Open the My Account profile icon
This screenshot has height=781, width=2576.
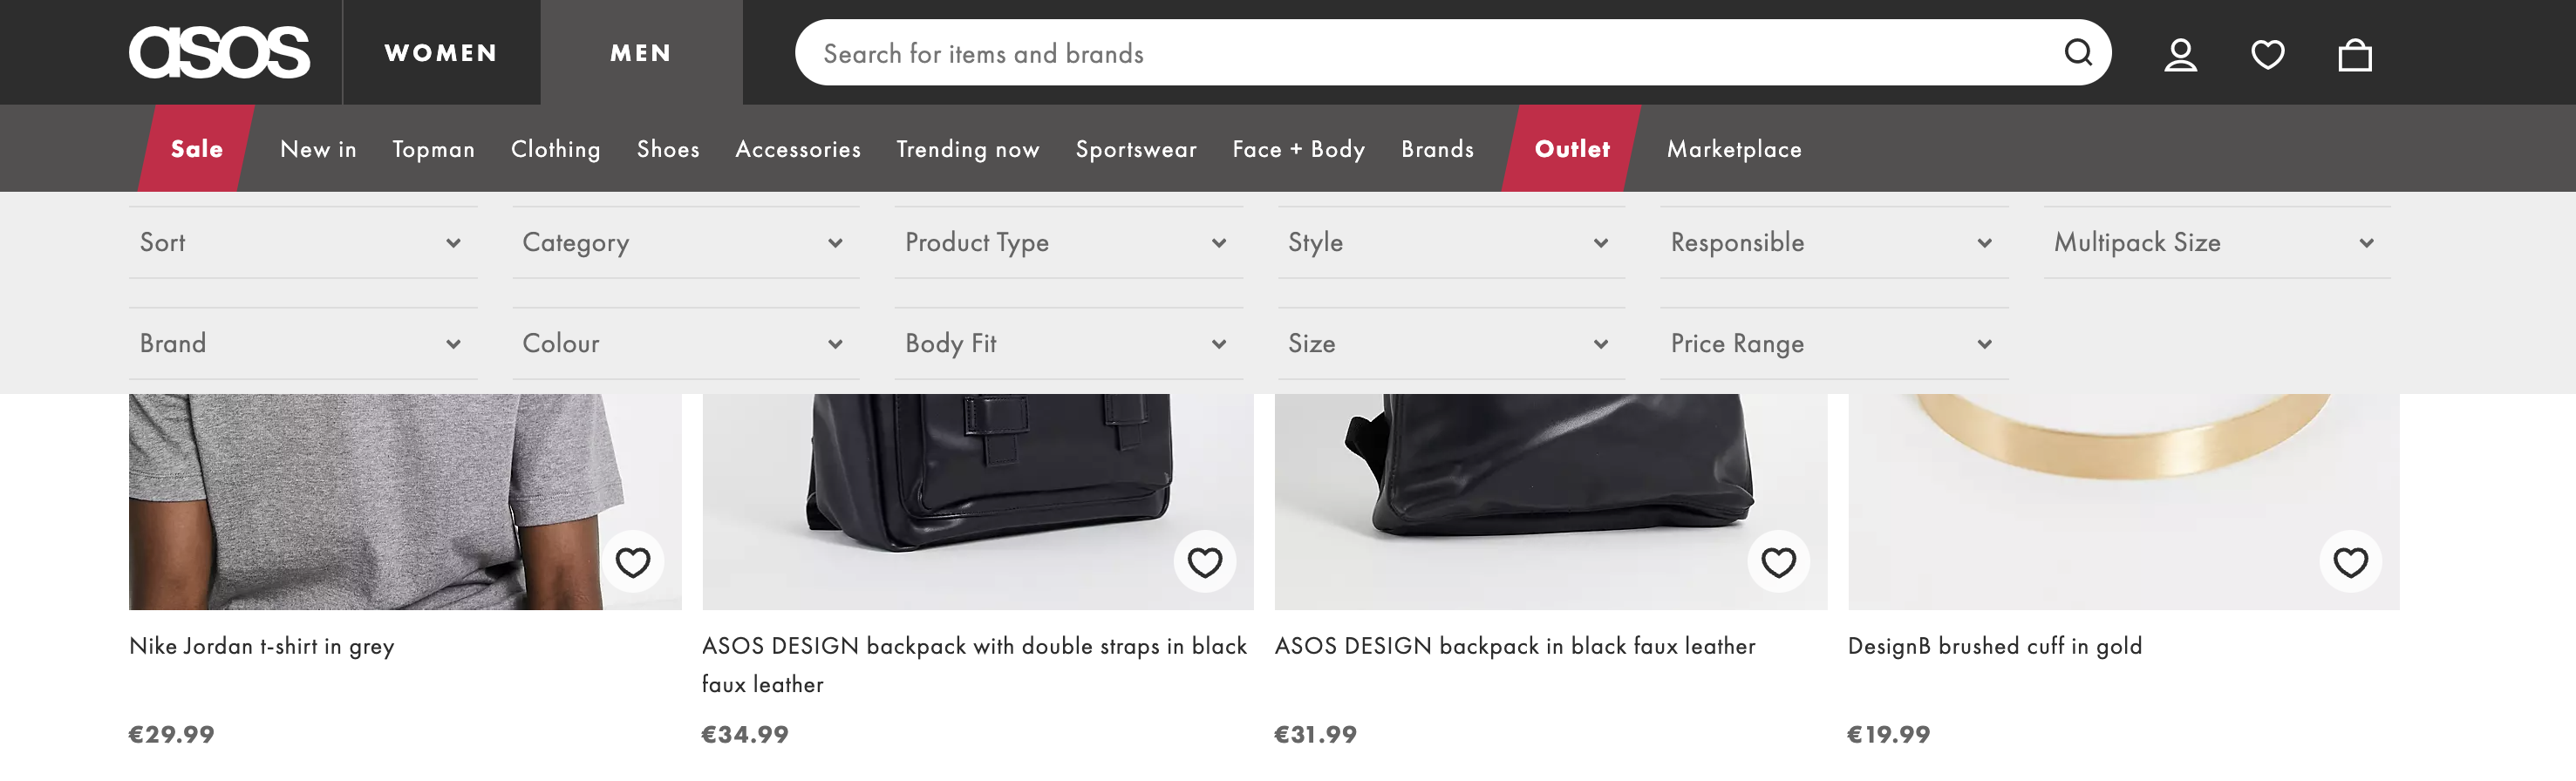(2180, 54)
